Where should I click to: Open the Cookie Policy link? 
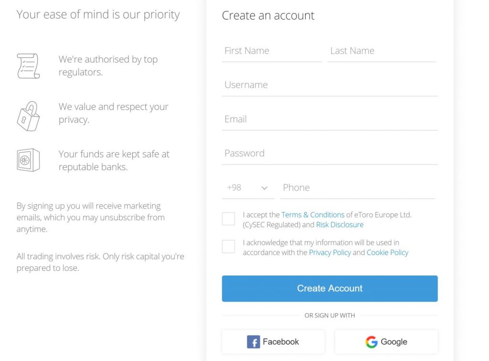pyautogui.click(x=387, y=253)
